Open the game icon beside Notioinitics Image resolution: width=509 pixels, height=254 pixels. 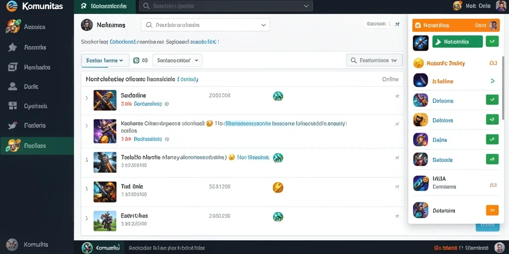[421, 43]
